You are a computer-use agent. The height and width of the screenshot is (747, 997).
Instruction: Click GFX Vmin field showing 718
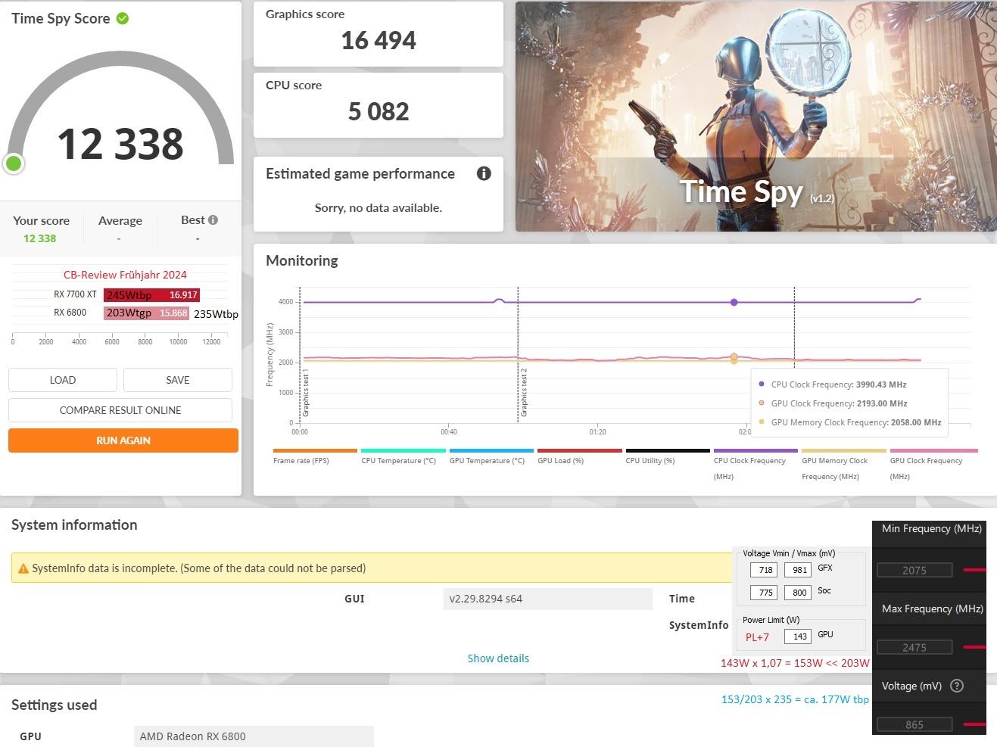pyautogui.click(x=765, y=570)
